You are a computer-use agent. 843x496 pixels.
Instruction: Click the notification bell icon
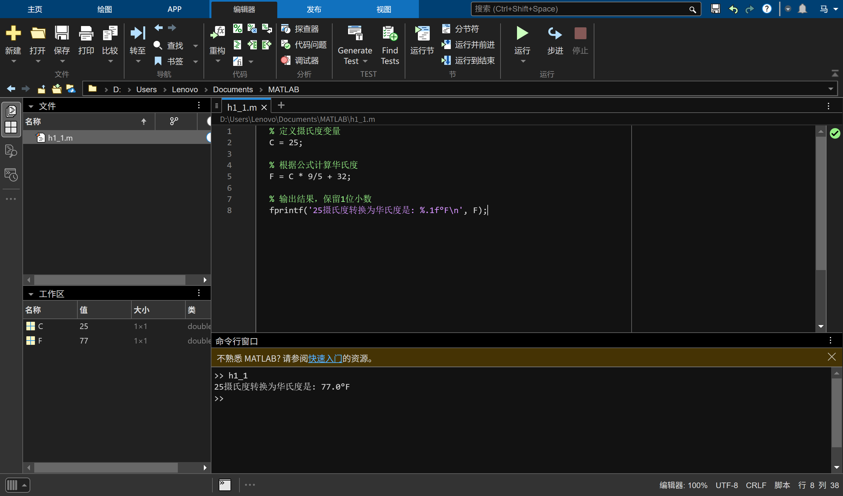click(x=802, y=9)
